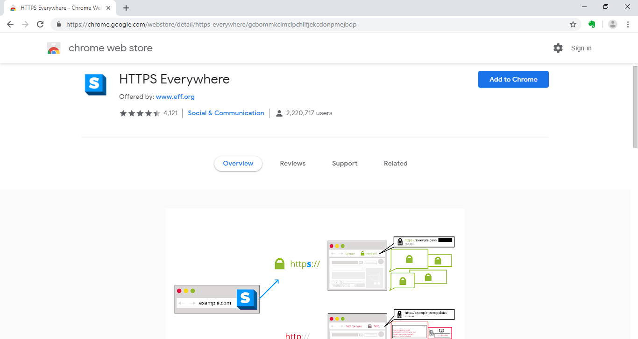Screen dimensions: 638x339
Task: Open the www.eff.org publisher link
Action: pyautogui.click(x=175, y=97)
